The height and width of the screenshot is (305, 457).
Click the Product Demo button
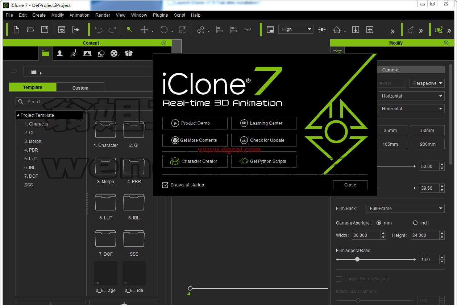(x=195, y=123)
